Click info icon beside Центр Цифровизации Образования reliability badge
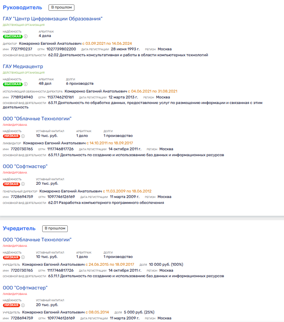 [x=26, y=37]
